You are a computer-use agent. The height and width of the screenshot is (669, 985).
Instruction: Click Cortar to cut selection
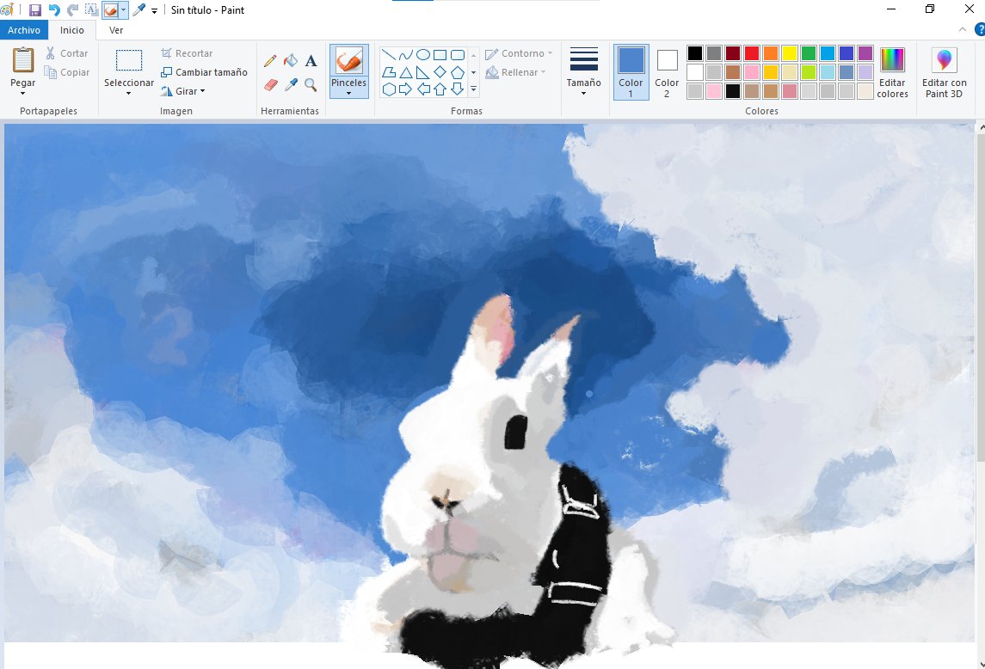(x=66, y=53)
